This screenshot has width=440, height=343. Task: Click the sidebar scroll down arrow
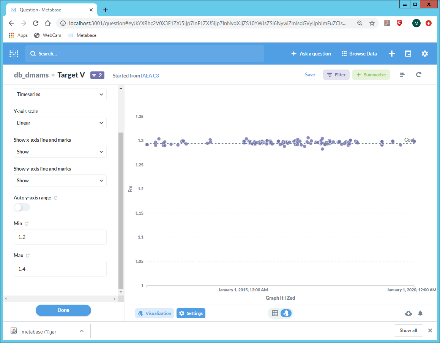(121, 292)
